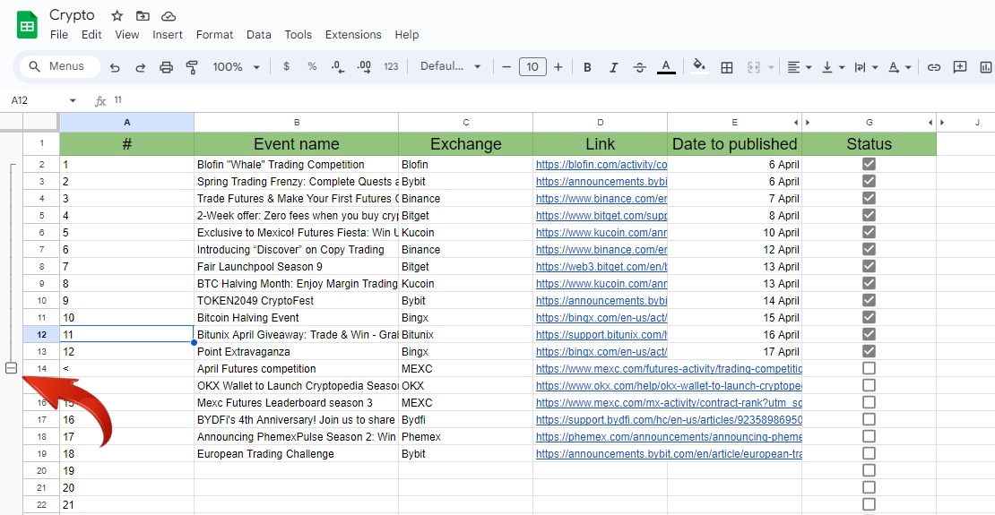Open the File menu
This screenshot has height=515, width=995.
coord(59,35)
